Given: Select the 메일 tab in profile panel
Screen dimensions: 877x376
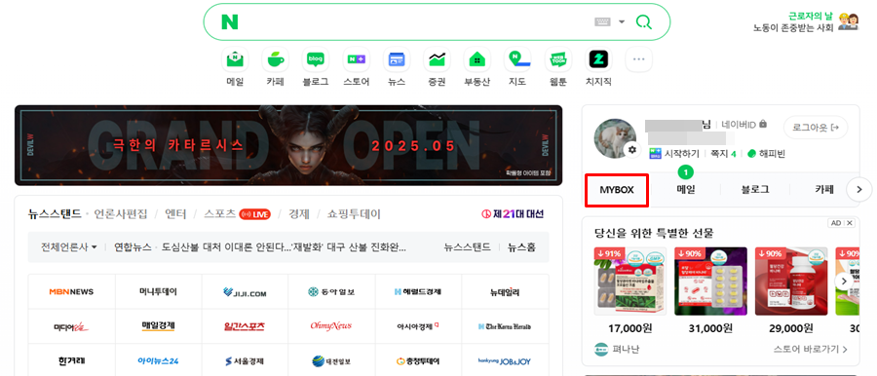Looking at the screenshot, I should tap(686, 190).
